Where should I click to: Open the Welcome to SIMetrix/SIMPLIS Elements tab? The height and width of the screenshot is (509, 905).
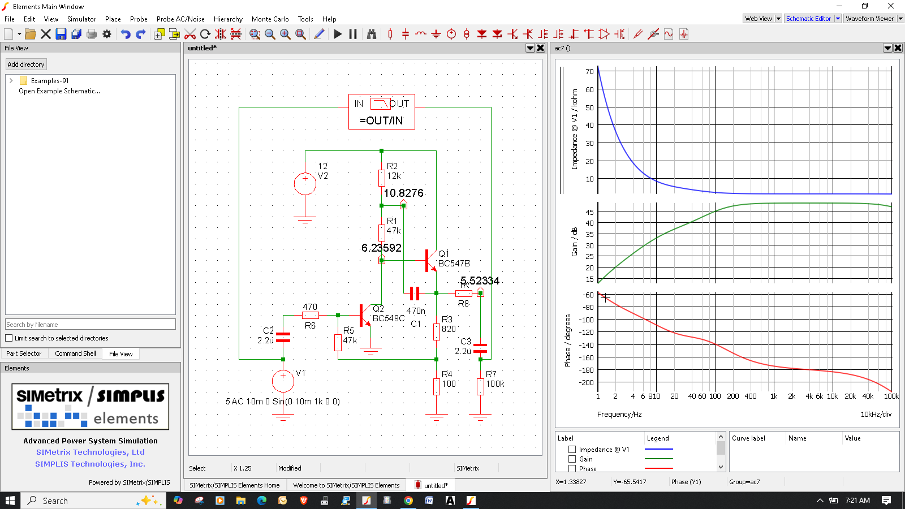tap(346, 485)
